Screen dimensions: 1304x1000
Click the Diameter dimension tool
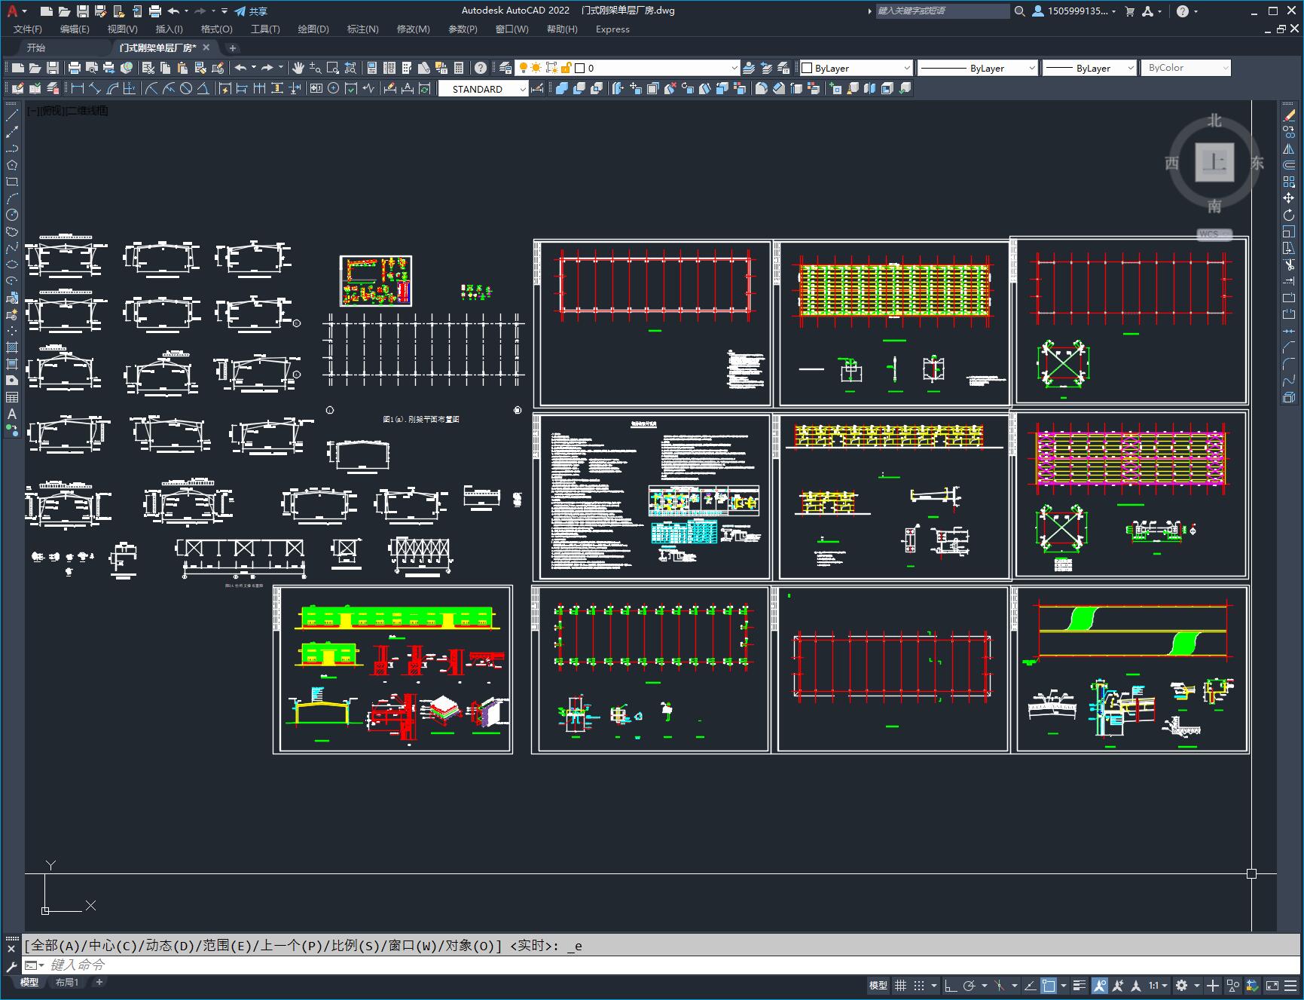click(x=186, y=89)
